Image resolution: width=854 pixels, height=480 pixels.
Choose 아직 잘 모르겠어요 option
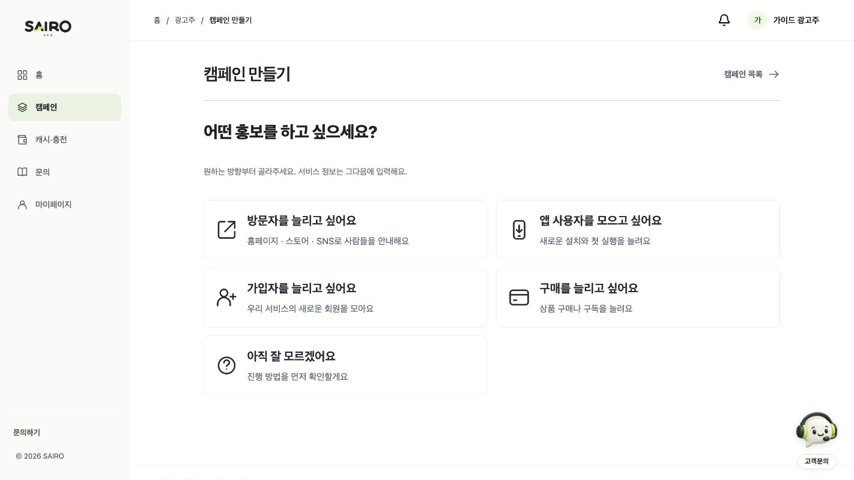[x=345, y=365]
